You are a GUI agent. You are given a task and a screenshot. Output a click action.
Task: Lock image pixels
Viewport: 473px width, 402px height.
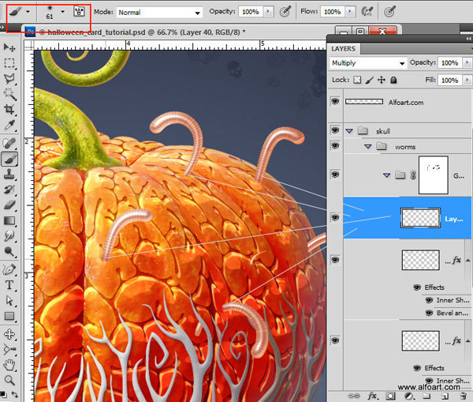tap(369, 80)
